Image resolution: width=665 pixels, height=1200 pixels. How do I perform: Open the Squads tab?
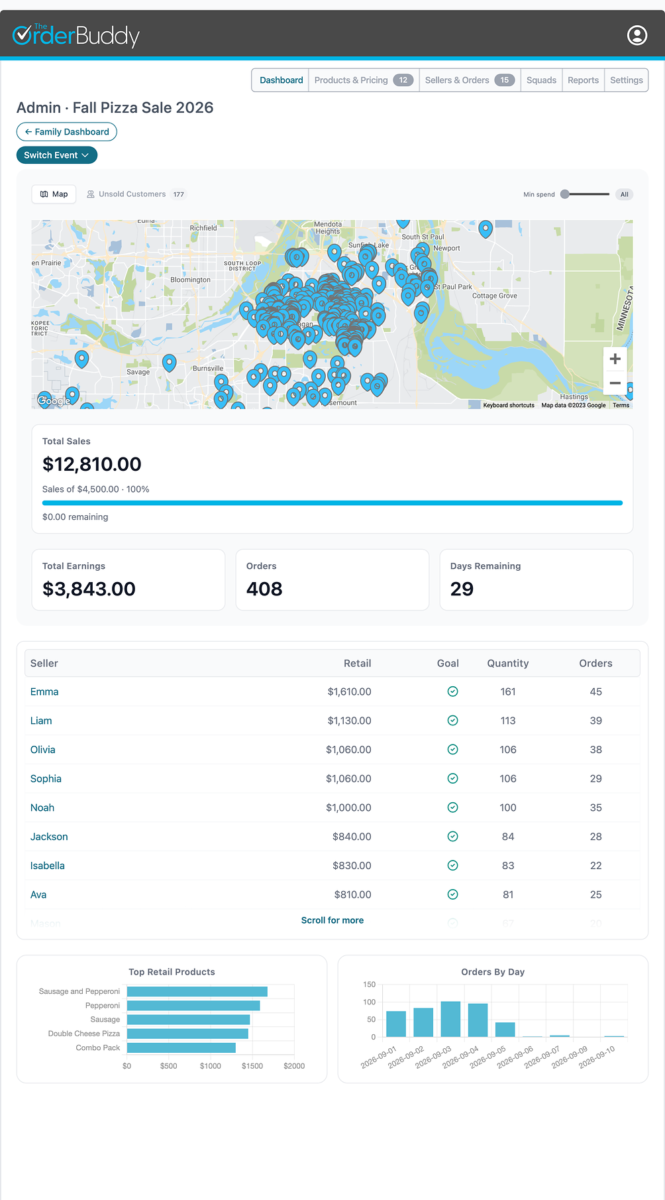tap(541, 80)
